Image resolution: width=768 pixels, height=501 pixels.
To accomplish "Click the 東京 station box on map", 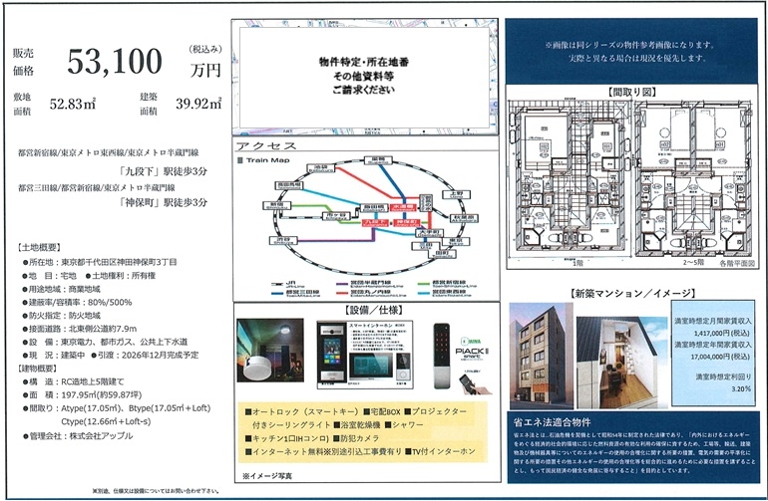I will tap(455, 241).
